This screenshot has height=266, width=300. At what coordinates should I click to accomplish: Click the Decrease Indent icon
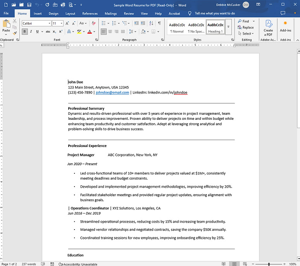pyautogui.click(x=136, y=23)
